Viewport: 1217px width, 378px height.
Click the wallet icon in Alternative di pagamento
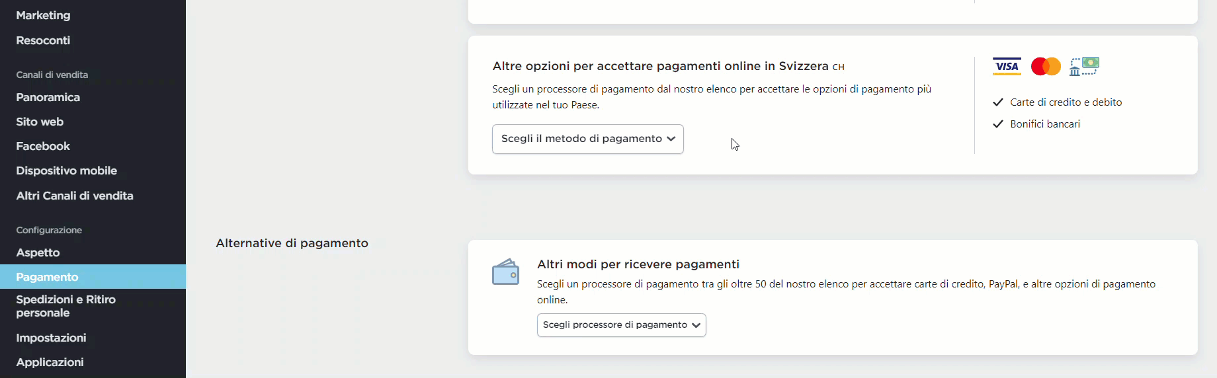[505, 272]
